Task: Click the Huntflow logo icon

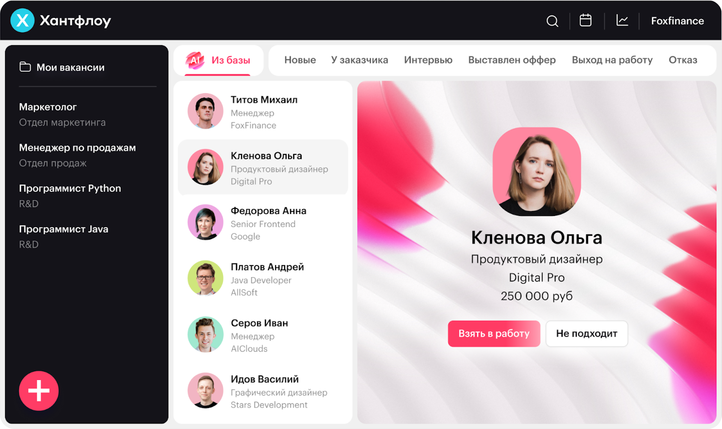Action: [22, 21]
